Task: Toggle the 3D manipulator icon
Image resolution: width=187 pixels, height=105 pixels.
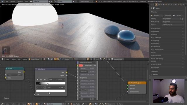Action: pyautogui.click(x=55, y=59)
